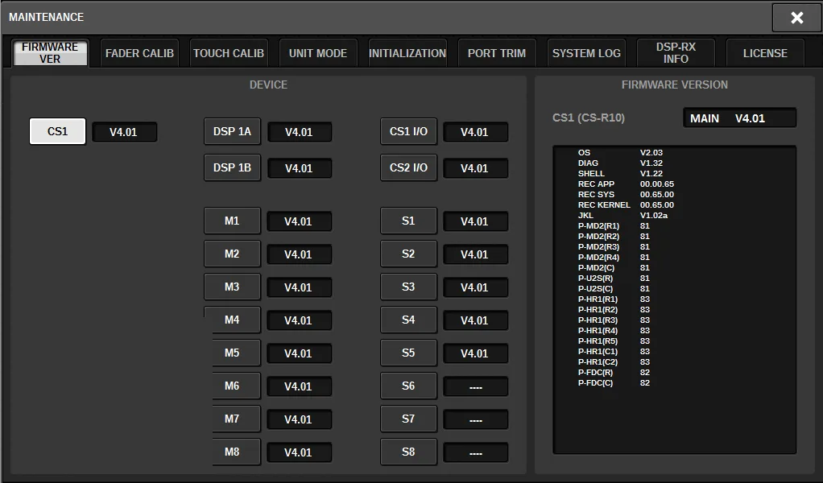823x483 pixels.
Task: Go to the UNIT MODE tab
Action: 318,53
